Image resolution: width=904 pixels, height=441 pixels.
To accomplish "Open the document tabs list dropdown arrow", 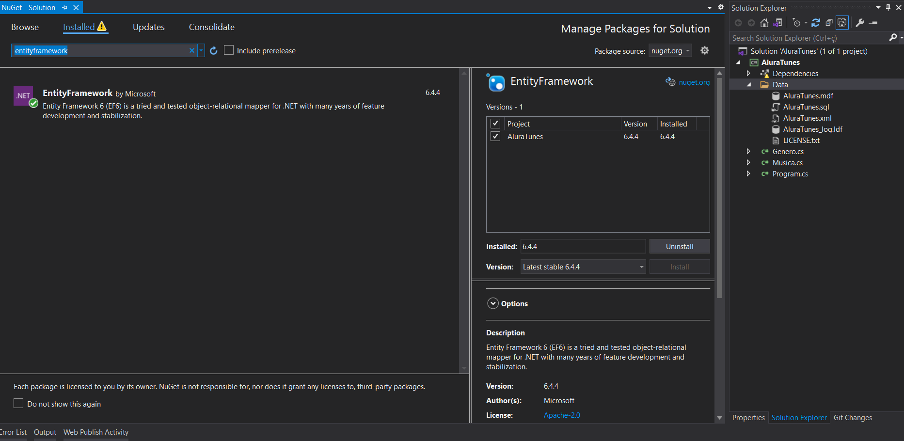I will pos(710,8).
